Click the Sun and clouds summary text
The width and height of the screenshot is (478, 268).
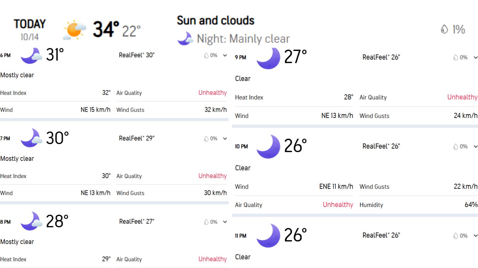215,21
